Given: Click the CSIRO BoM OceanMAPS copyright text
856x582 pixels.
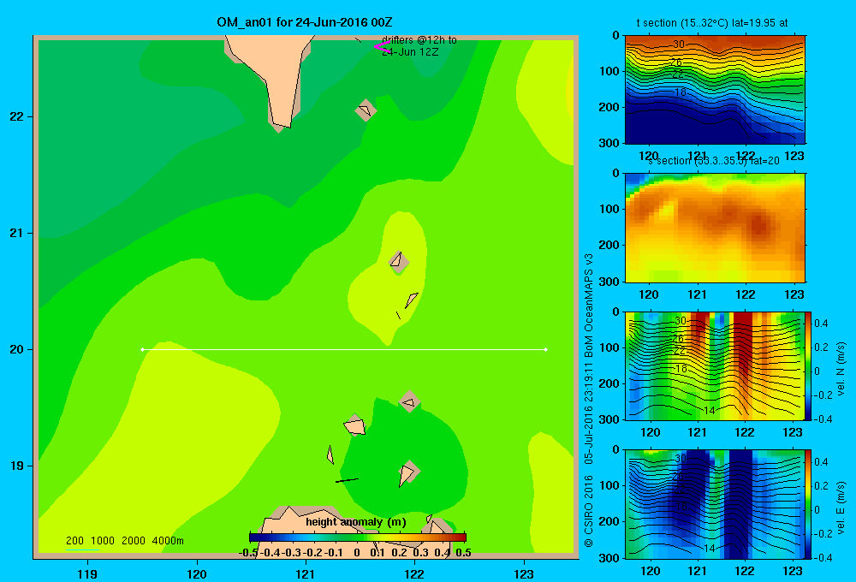Looking at the screenshot, I should click(589, 400).
